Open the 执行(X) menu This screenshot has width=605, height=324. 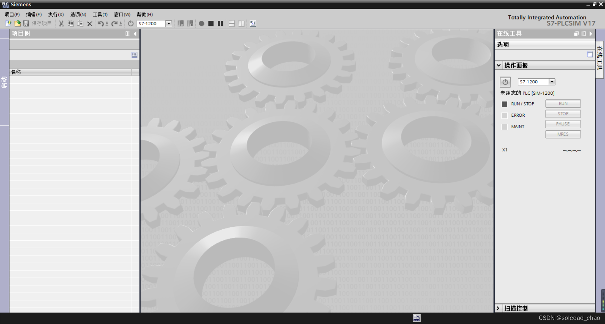(x=56, y=14)
